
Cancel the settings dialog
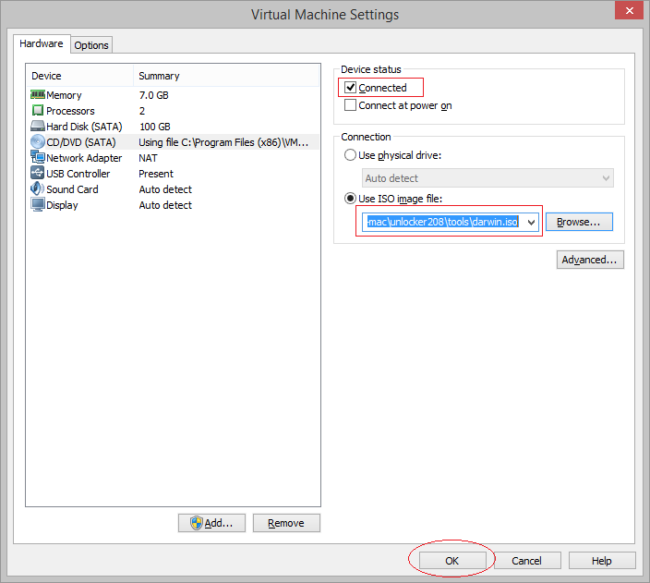527,561
